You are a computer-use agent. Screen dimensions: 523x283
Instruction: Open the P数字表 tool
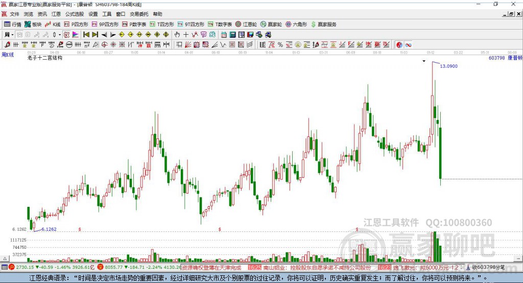pos(134,25)
